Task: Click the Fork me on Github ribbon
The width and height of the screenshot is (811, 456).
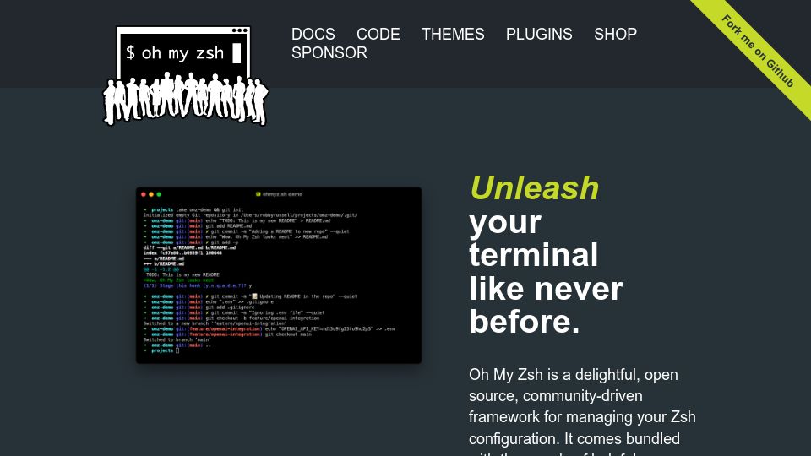Action: (x=757, y=52)
